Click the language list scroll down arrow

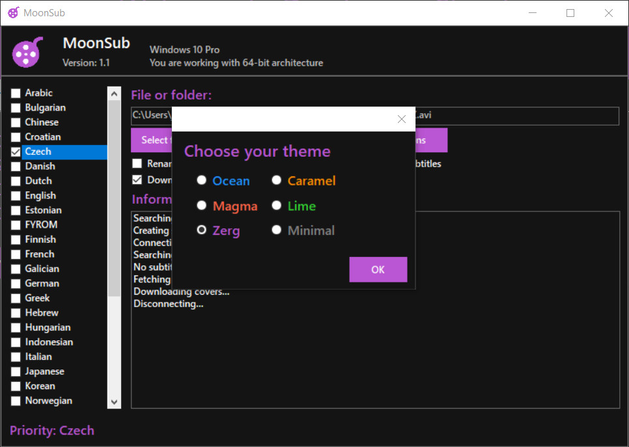114,401
